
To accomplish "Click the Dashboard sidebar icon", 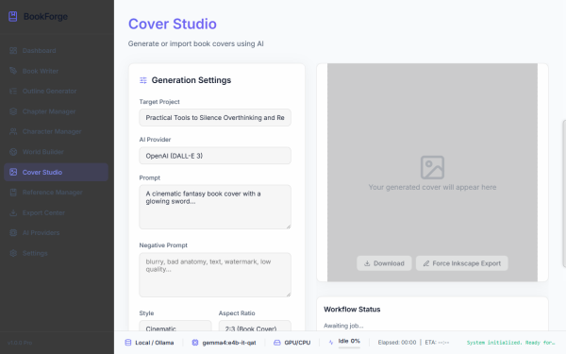I will (13, 51).
